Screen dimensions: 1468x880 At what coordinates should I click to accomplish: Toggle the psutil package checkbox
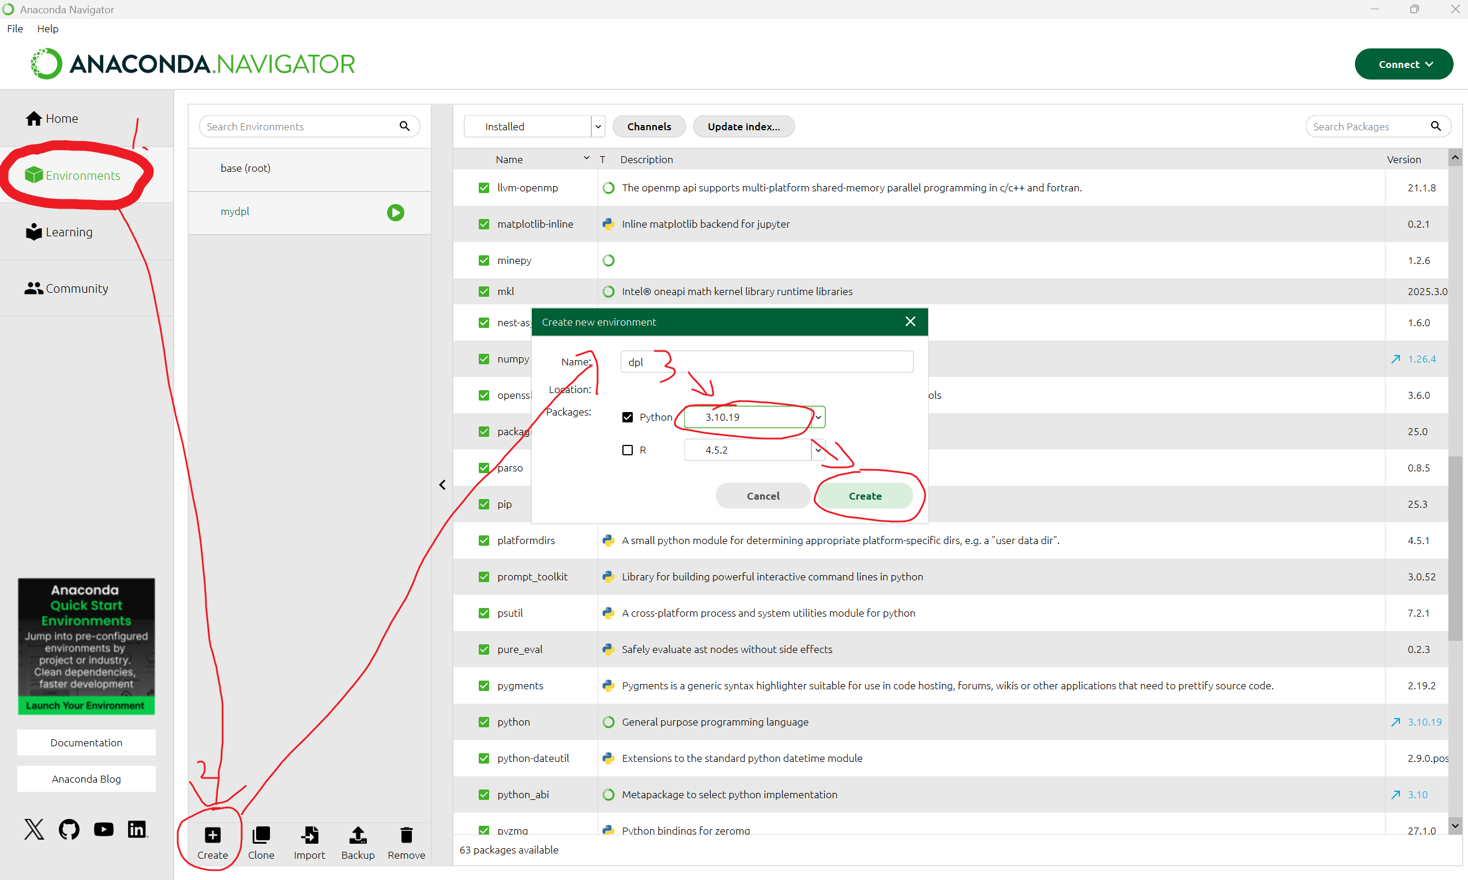click(483, 613)
